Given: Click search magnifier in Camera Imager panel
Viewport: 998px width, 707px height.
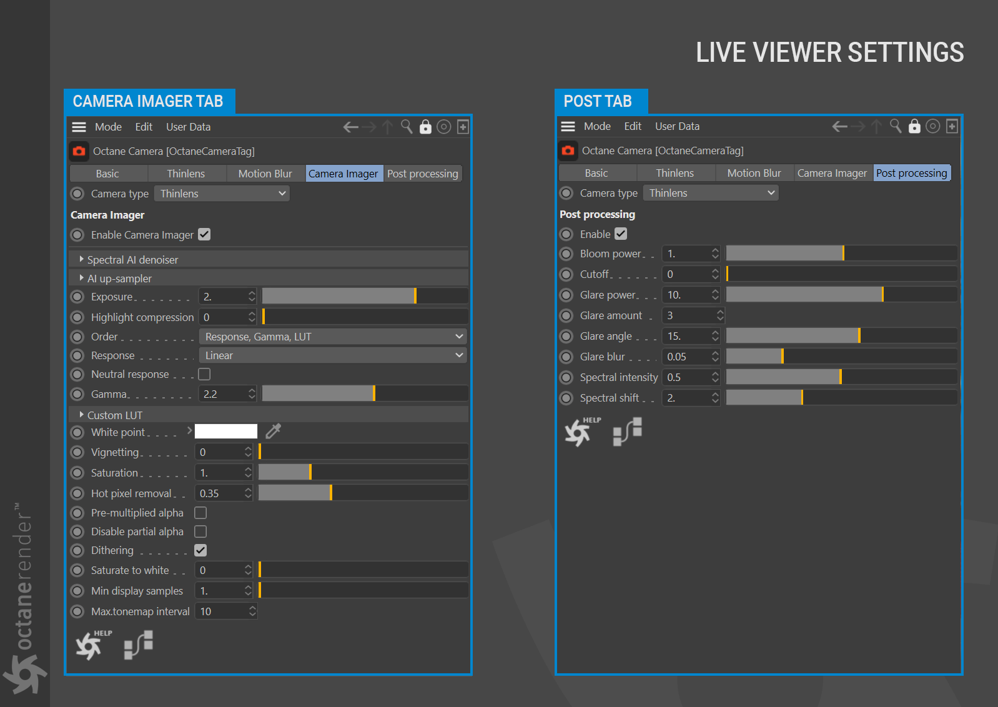Looking at the screenshot, I should pyautogui.click(x=407, y=127).
